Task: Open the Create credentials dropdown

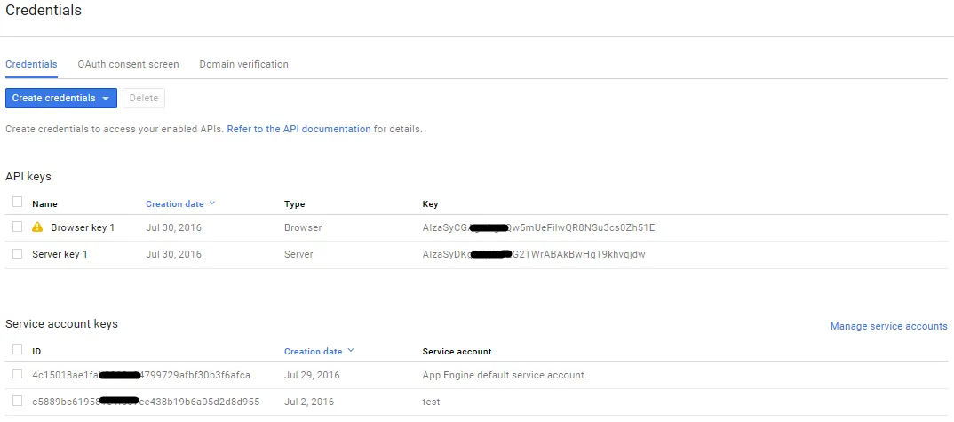Action: coord(60,98)
